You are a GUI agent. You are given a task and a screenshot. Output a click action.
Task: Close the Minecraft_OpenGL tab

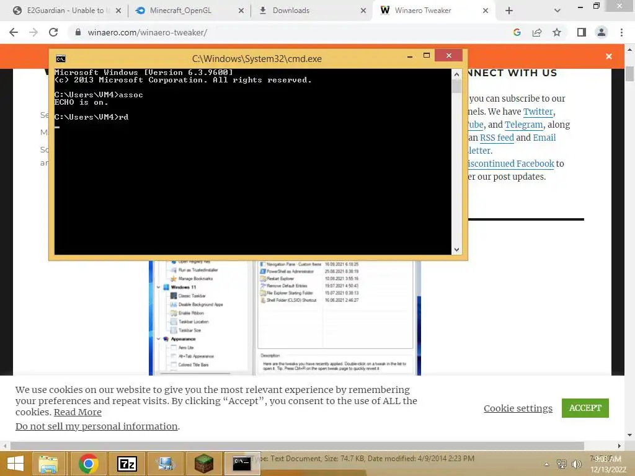click(x=241, y=11)
